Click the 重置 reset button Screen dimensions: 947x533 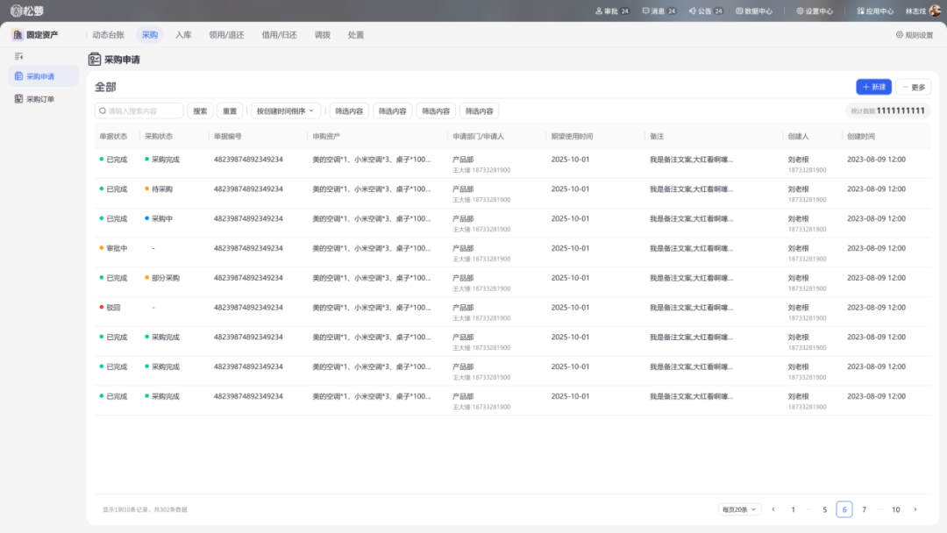click(230, 111)
